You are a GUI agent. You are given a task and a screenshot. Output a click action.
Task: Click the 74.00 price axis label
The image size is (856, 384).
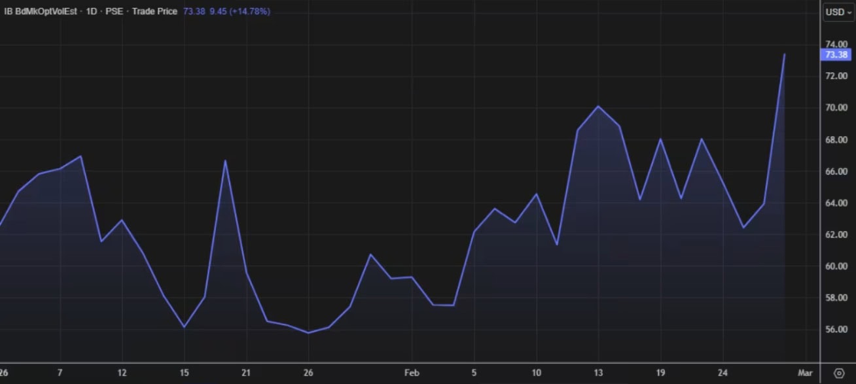coord(837,44)
